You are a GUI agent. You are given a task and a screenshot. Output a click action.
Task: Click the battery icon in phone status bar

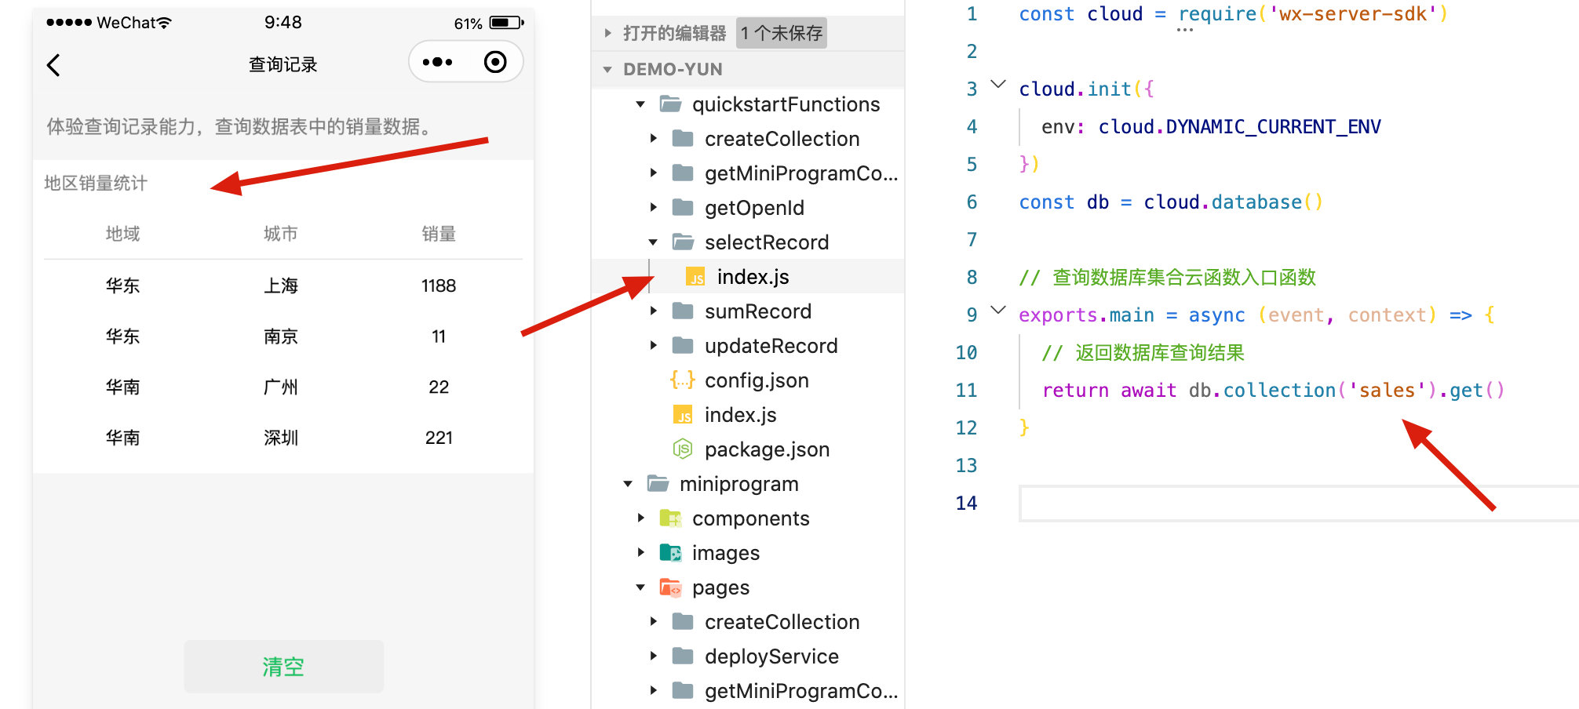[506, 23]
